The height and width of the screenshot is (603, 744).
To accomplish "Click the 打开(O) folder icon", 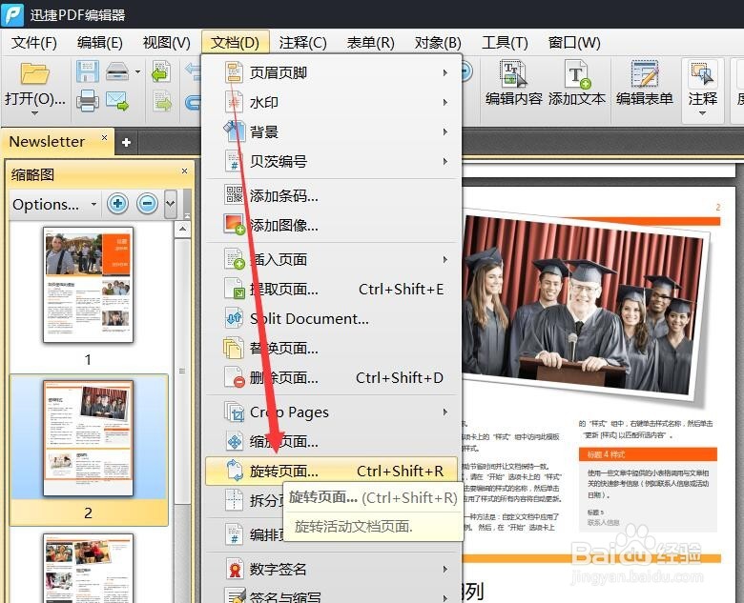I will pos(34,74).
